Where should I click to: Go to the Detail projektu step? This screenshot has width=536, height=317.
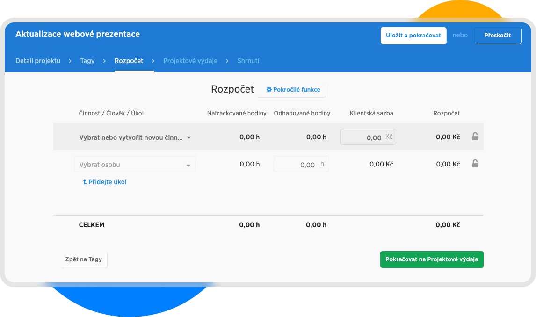click(38, 61)
